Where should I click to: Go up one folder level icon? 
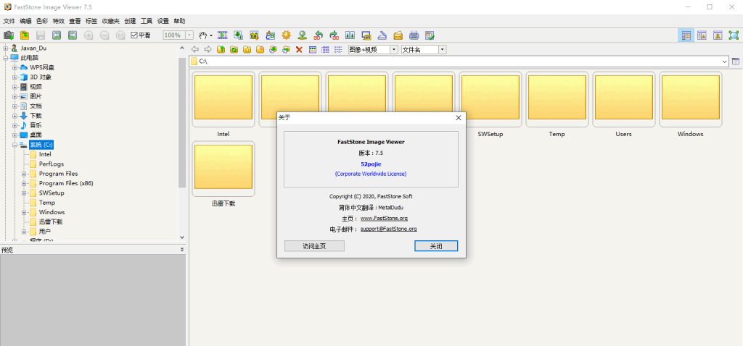[221, 49]
